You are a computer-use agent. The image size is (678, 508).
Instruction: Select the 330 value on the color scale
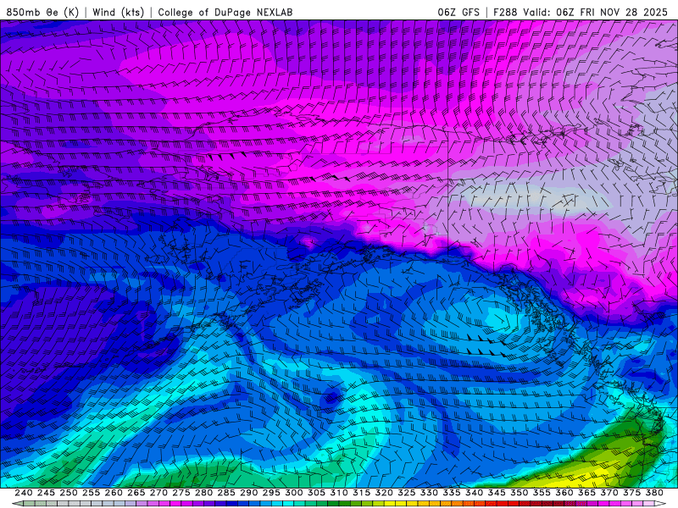pyautogui.click(x=429, y=493)
